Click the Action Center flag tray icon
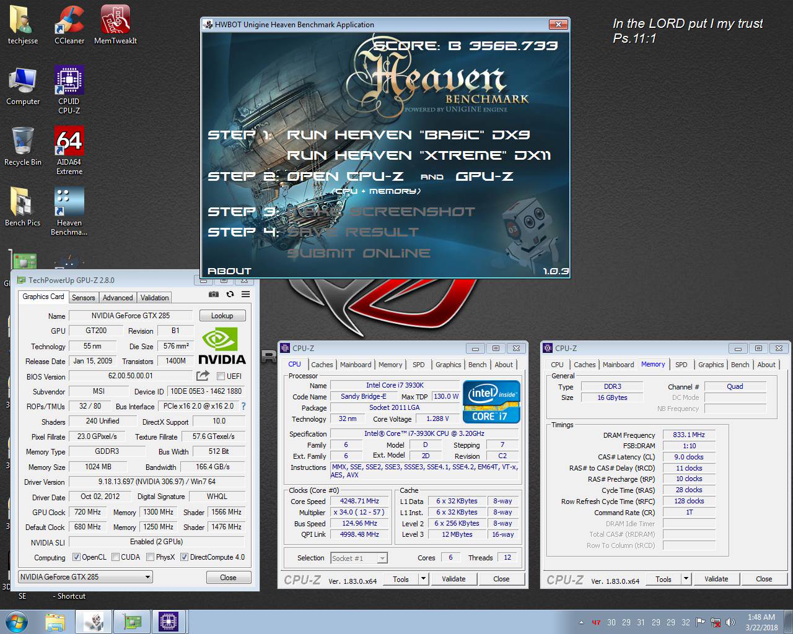793x634 pixels. pos(700,622)
